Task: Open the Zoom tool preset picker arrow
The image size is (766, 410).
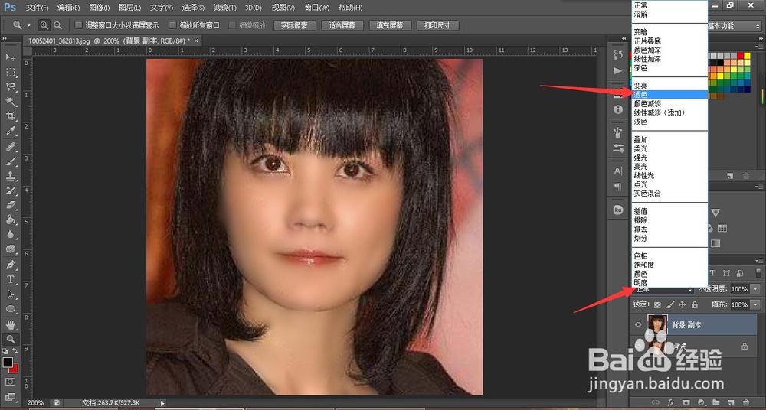Action: (x=29, y=25)
